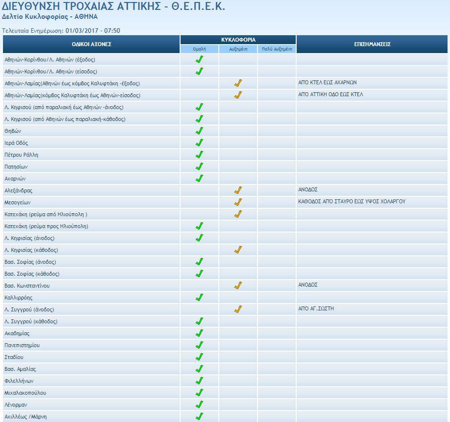Click green checkmark for Πανεπιστημίου row

(199, 345)
